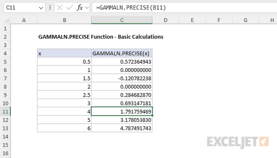Viewport: 277px width, 158px height.
Task: Select cell B12 containing 5
Action: (64, 120)
